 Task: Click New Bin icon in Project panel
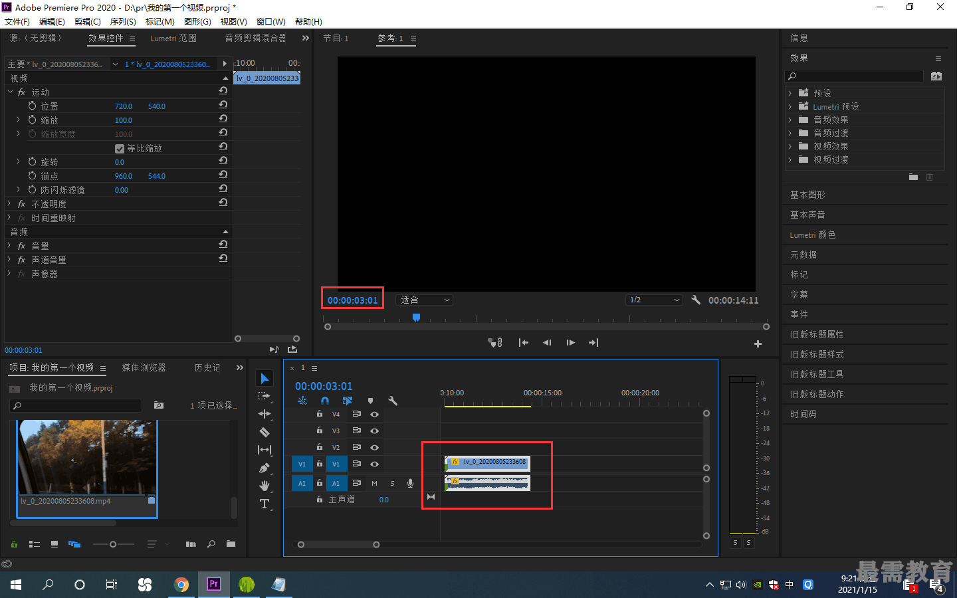(x=231, y=544)
